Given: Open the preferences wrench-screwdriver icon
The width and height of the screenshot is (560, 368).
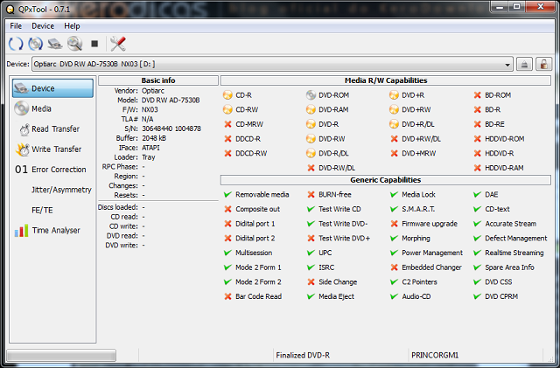Looking at the screenshot, I should click(x=118, y=44).
